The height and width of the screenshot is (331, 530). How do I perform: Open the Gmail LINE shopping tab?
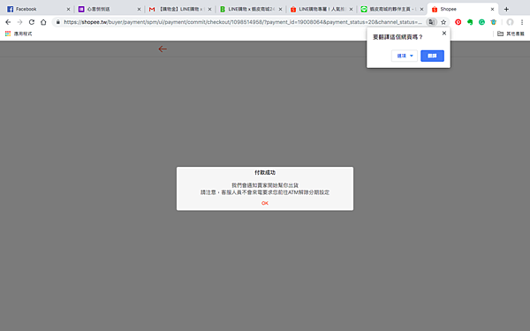[179, 9]
